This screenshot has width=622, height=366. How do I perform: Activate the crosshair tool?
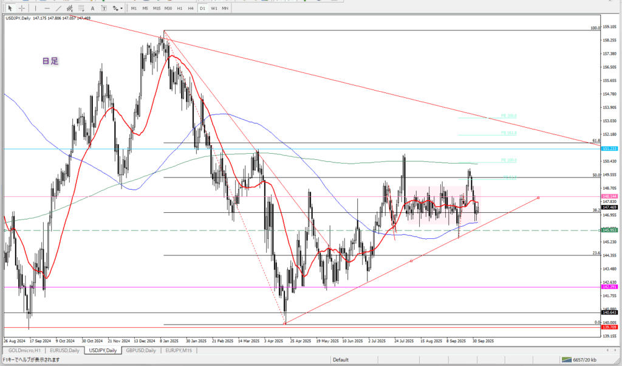tap(21, 8)
